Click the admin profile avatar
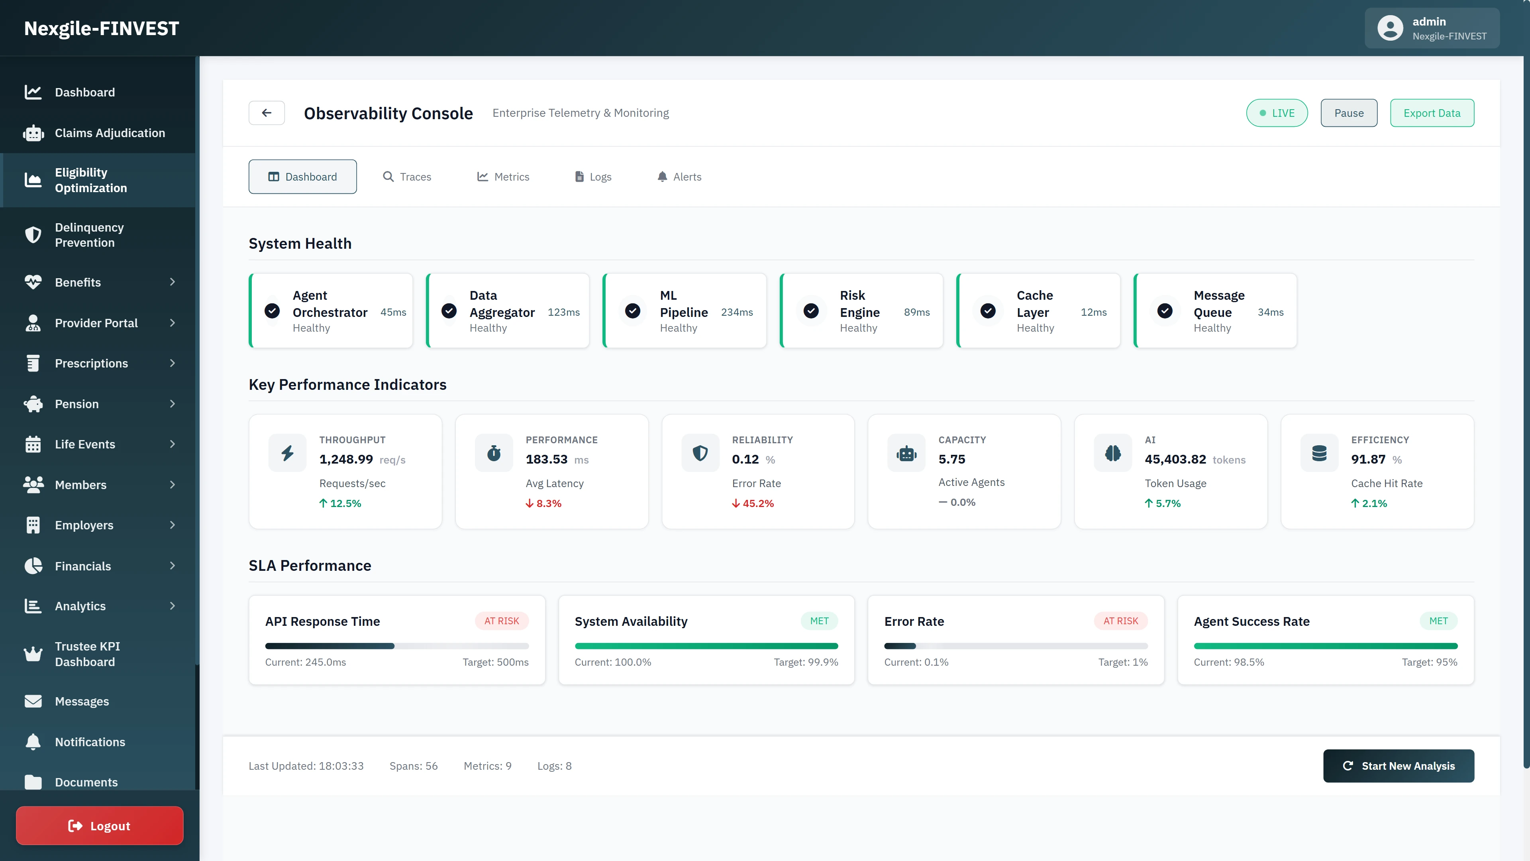The width and height of the screenshot is (1530, 861). (x=1391, y=28)
